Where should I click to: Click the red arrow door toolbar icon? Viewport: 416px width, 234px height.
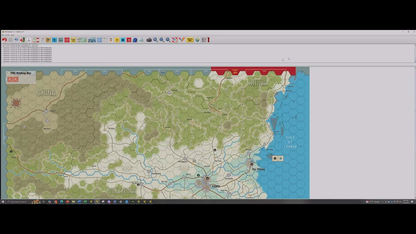(22, 40)
